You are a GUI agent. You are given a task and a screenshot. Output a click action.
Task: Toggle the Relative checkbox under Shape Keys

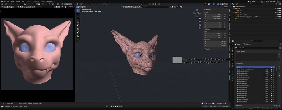236,106
